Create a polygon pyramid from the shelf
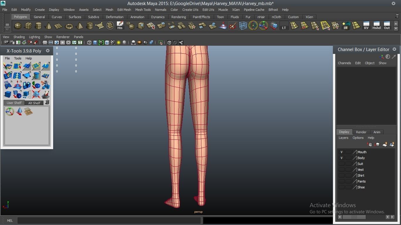 [x=79, y=26]
